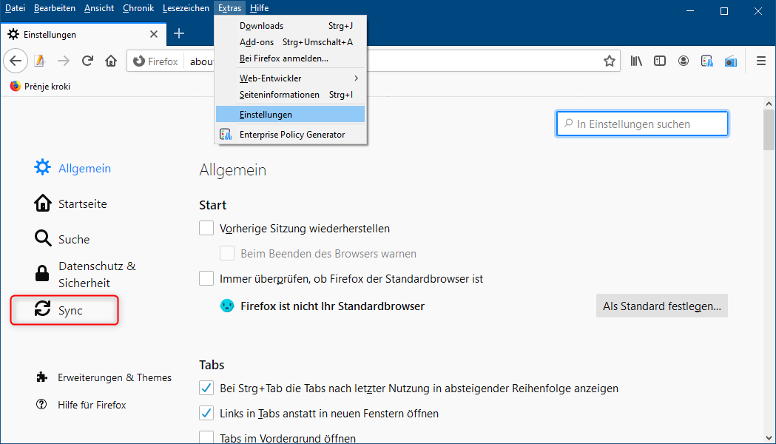776x444 pixels.
Task: Open the hamburger application menu
Action: tap(760, 61)
